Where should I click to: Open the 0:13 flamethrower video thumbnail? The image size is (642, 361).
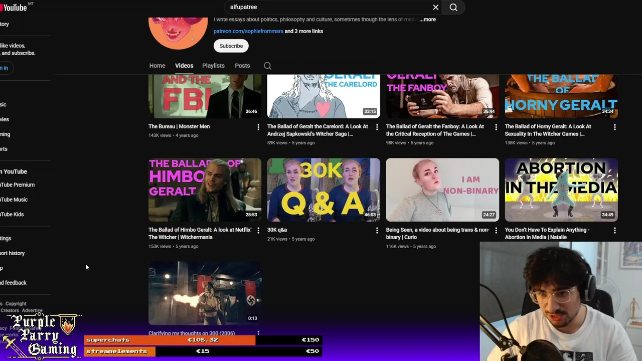point(205,293)
